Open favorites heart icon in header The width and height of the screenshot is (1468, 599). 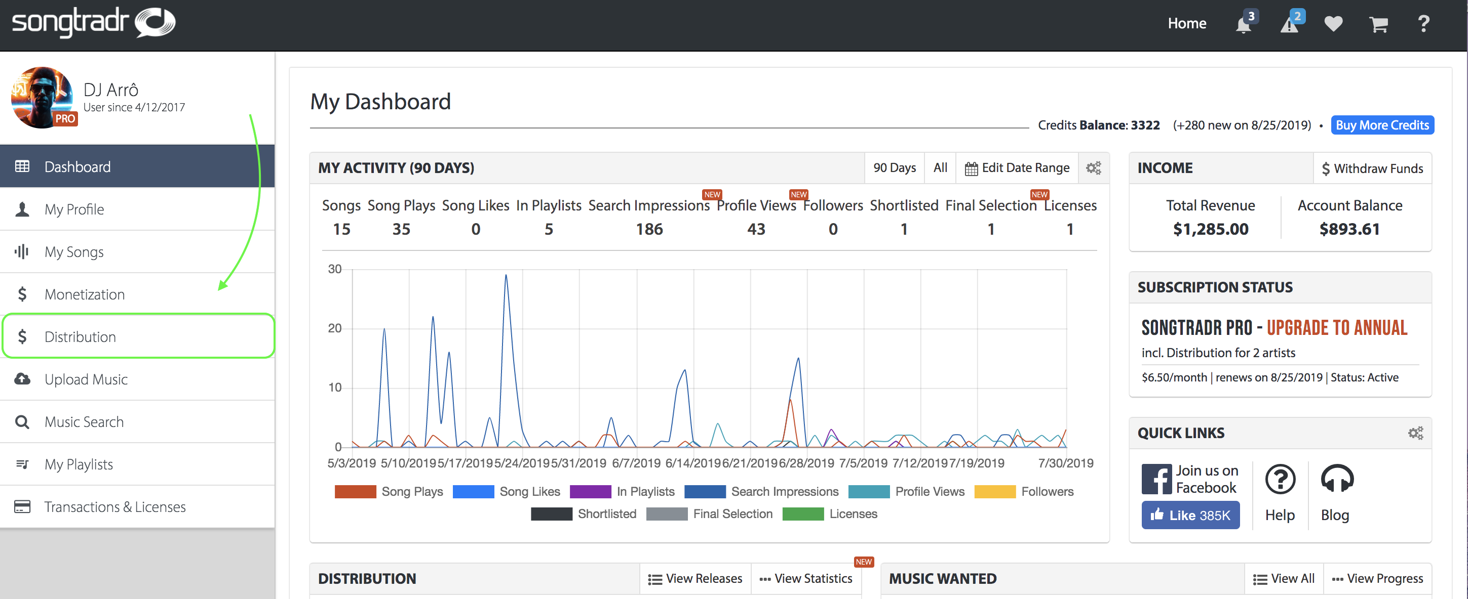pyautogui.click(x=1333, y=24)
